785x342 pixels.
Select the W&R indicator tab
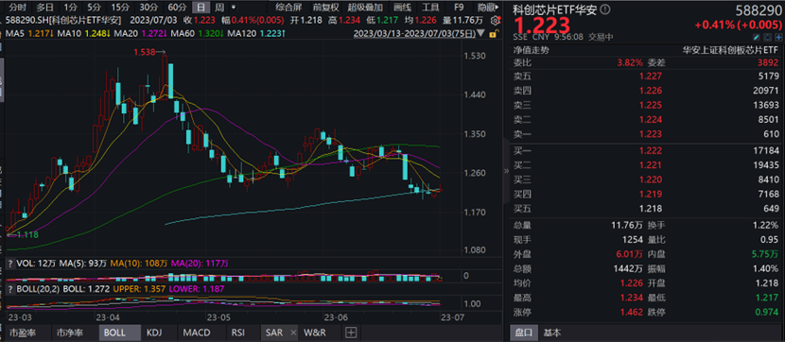click(x=314, y=333)
